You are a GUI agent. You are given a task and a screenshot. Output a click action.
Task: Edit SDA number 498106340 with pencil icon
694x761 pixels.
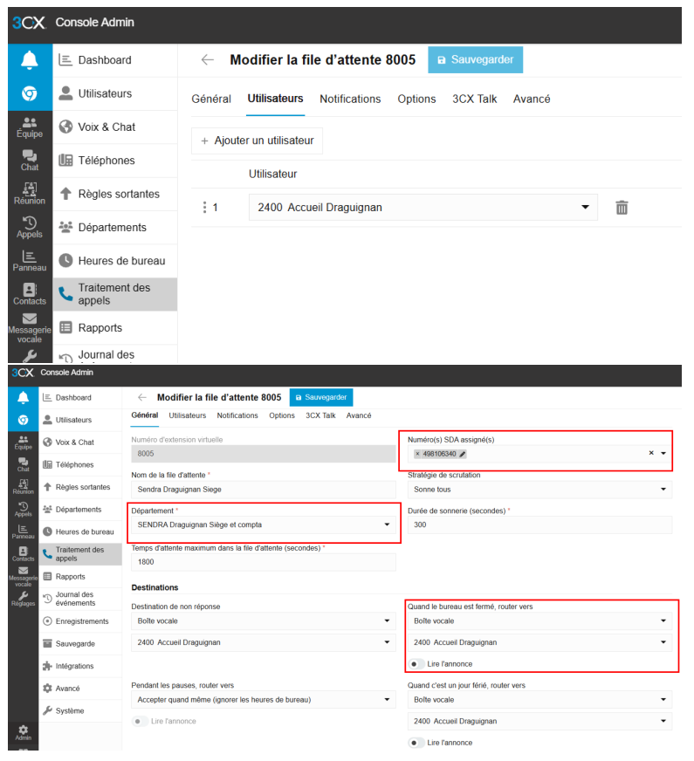click(x=463, y=455)
